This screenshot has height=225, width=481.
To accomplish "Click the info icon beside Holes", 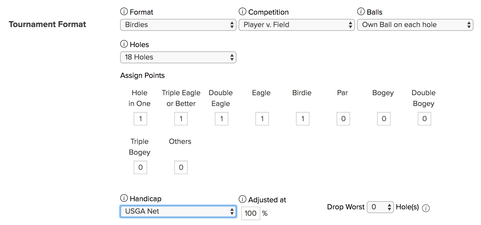I will pos(124,44).
